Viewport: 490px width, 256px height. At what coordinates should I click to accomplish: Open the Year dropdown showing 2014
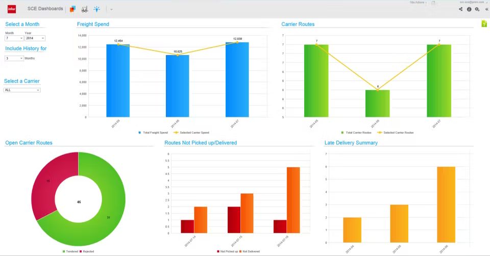click(x=35, y=38)
